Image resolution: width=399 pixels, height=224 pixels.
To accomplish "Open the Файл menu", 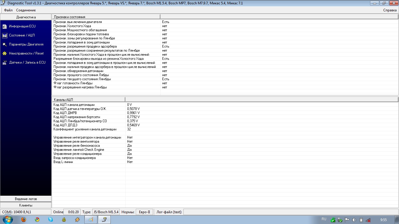I will tap(8, 10).
